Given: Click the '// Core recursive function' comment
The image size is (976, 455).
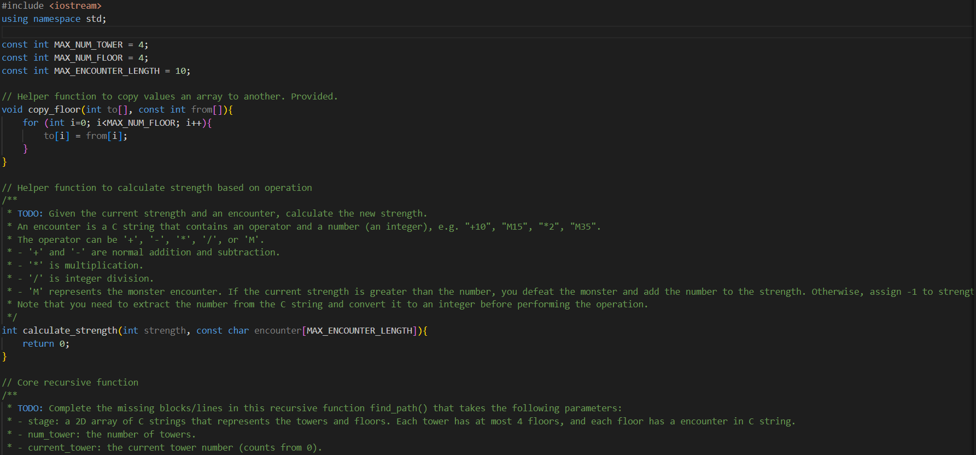Looking at the screenshot, I should (x=70, y=383).
